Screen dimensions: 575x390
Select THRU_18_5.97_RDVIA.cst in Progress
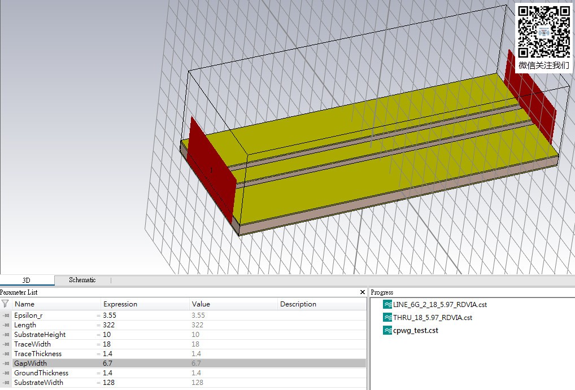(x=432, y=317)
